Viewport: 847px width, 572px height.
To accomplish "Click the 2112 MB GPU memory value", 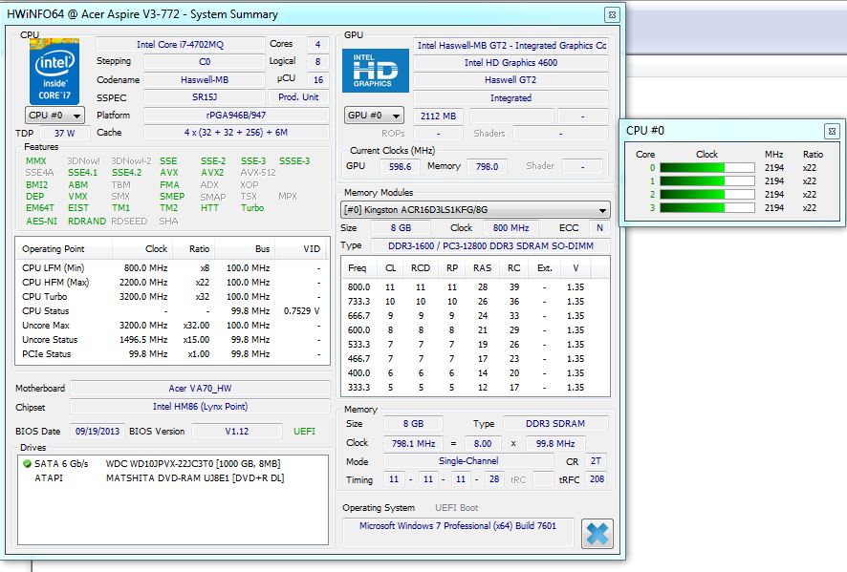I will tap(438, 116).
